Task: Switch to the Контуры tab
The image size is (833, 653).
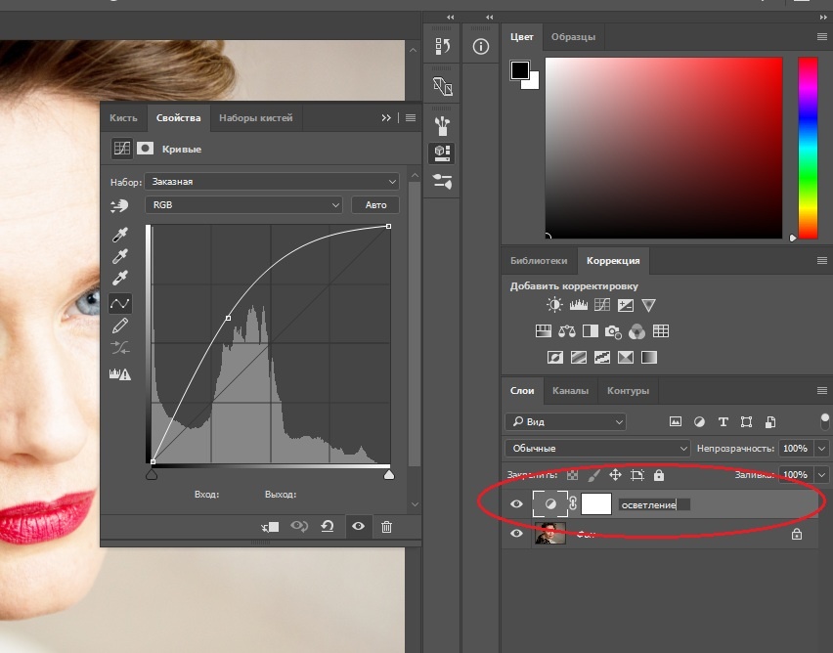Action: (x=628, y=390)
